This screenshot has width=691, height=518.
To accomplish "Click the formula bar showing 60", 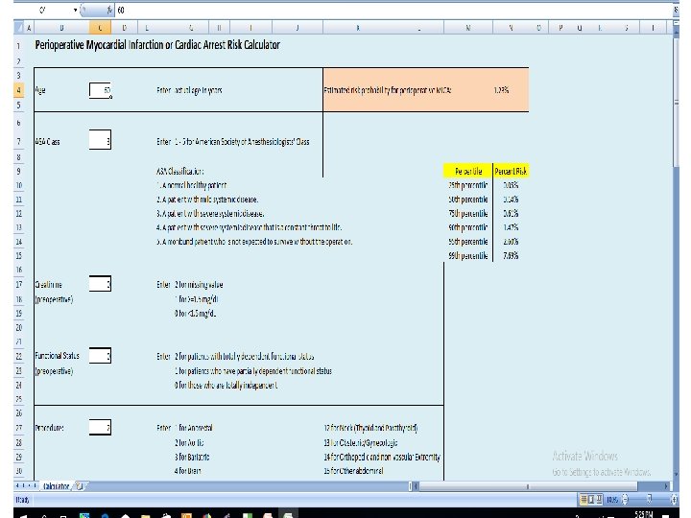I will (393, 10).
